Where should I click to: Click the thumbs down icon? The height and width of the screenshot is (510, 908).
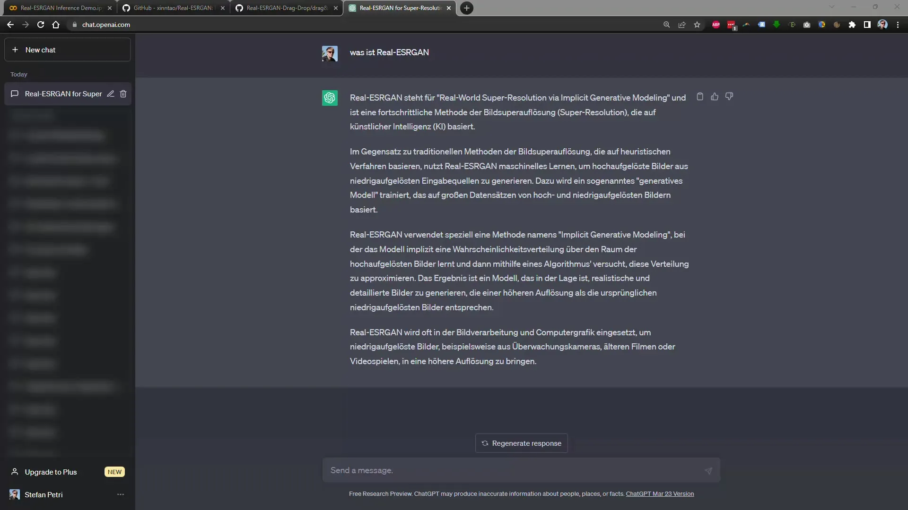coord(729,96)
